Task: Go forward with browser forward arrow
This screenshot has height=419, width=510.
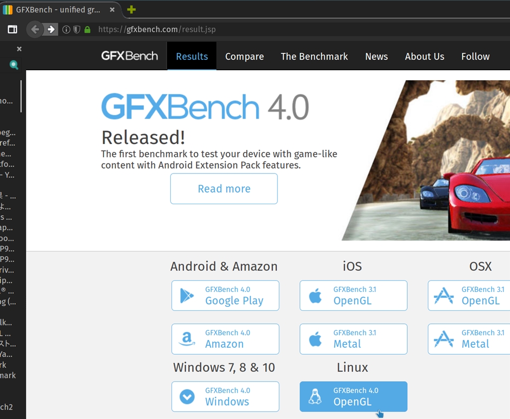Action: [x=51, y=29]
